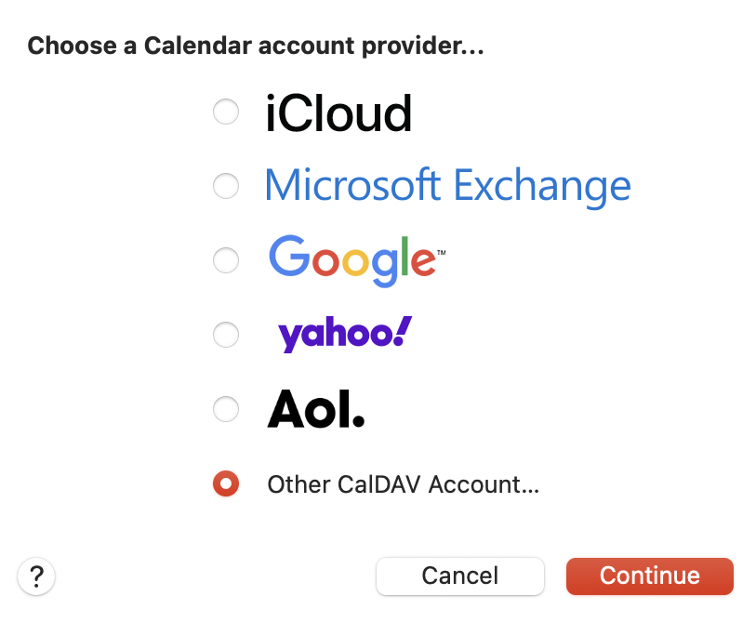Click the iCloud provider logo
This screenshot has width=756, height=622.
[x=339, y=112]
